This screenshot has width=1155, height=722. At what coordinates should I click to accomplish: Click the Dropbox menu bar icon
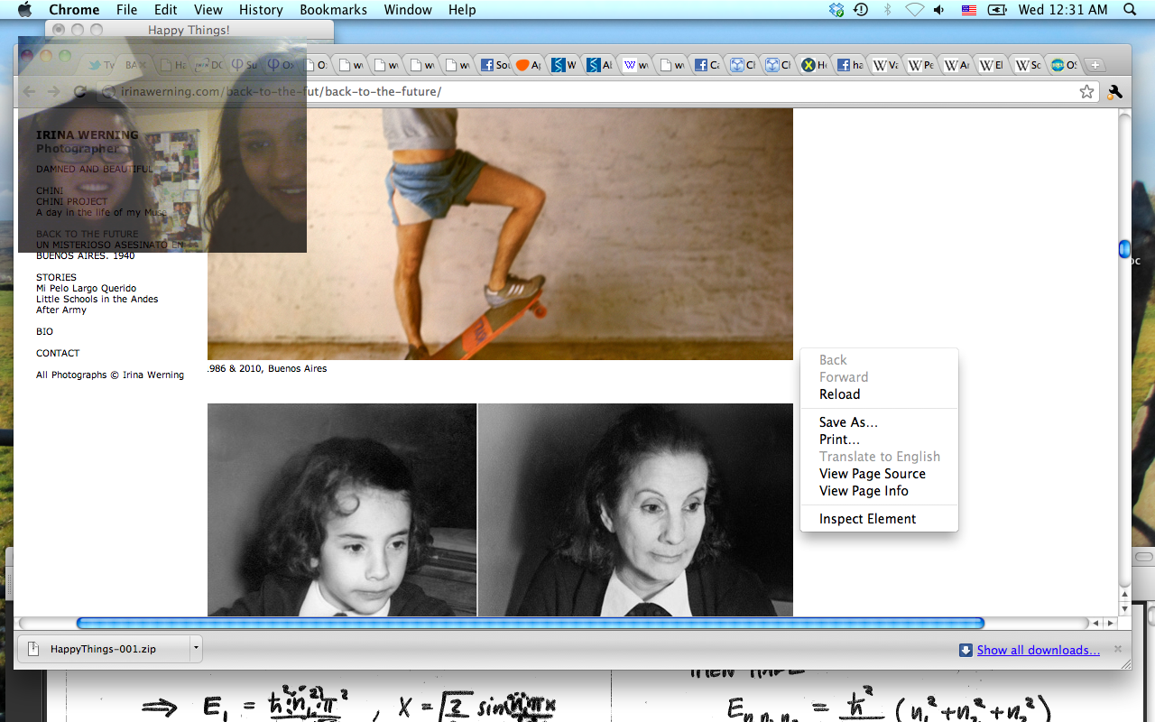point(836,10)
